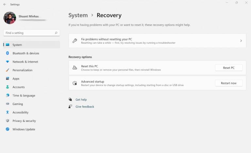Viewport: 251px width, 153px height.
Task: Expand Fix problems without resetting chevron
Action: point(241,41)
